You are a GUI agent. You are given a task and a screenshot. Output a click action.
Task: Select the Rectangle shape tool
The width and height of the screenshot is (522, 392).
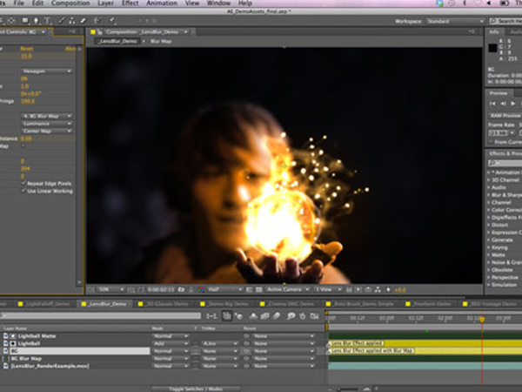click(x=25, y=21)
